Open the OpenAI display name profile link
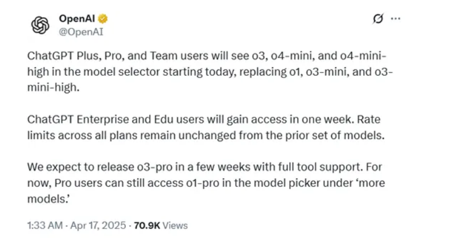The image size is (460, 245). click(x=77, y=18)
